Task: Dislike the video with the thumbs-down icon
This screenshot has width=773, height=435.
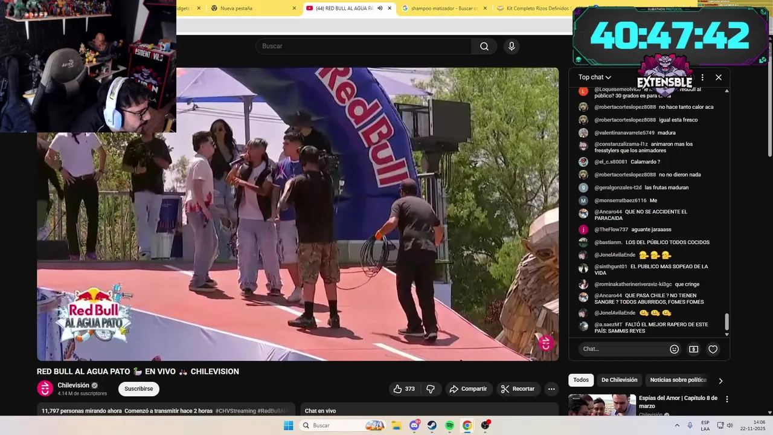Action: [431, 389]
